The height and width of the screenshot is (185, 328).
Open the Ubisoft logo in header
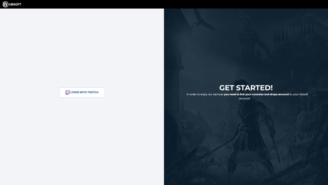pos(12,4)
